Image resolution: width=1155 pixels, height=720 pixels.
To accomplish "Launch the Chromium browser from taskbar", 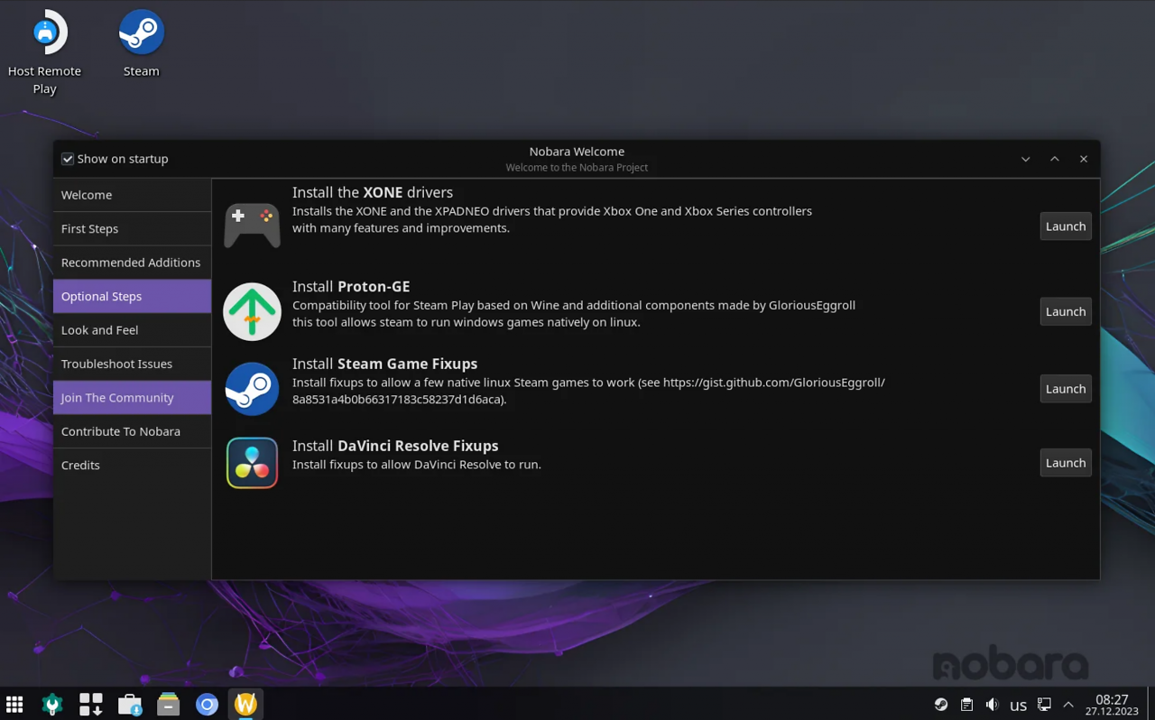I will pyautogui.click(x=207, y=705).
